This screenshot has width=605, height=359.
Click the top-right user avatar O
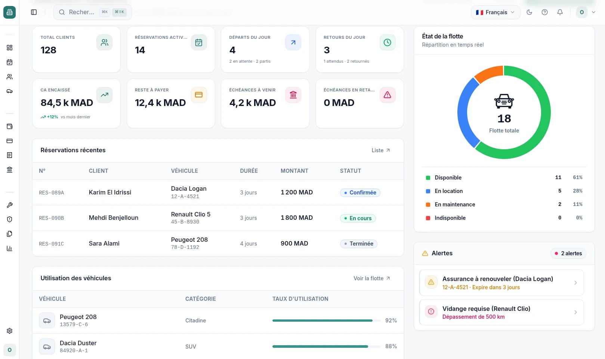click(x=582, y=12)
